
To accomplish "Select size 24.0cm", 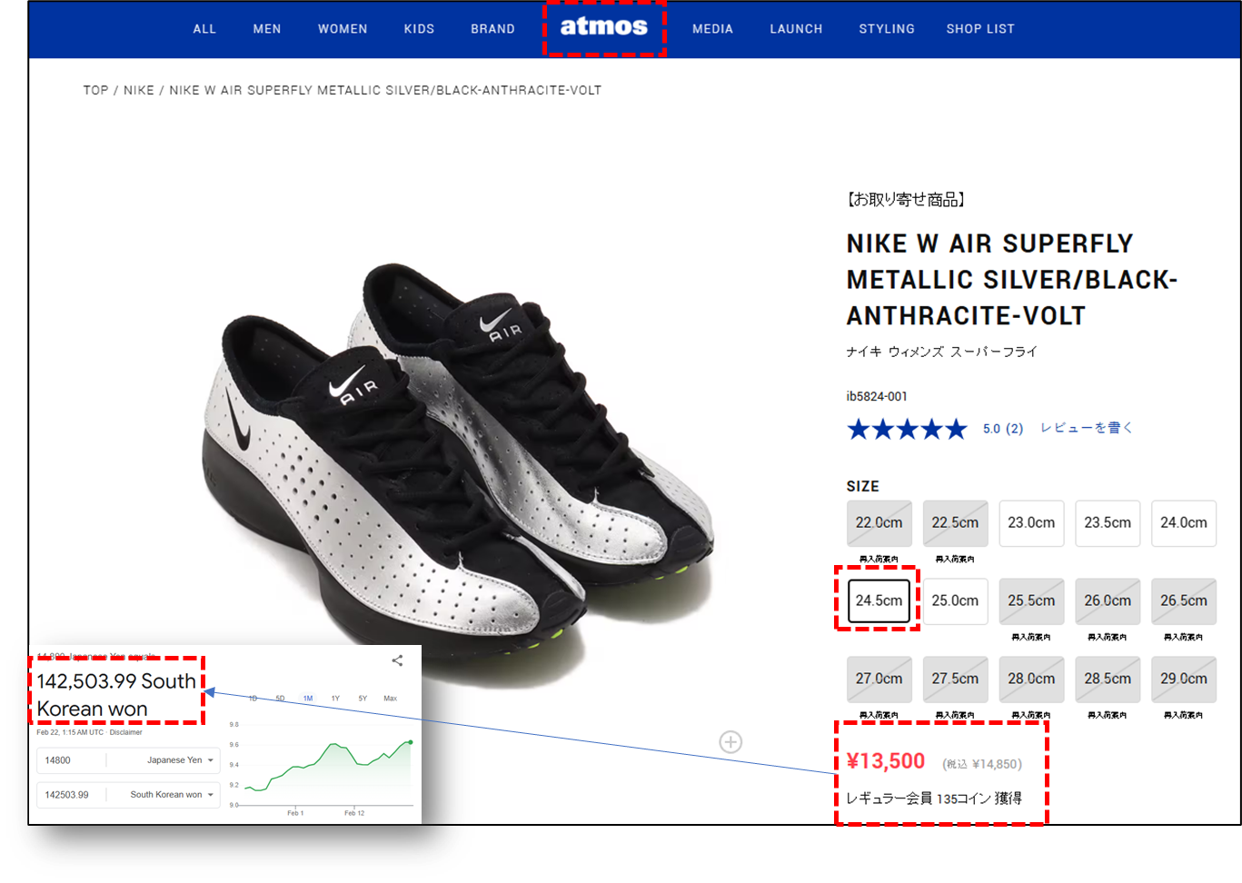I will [x=1184, y=523].
